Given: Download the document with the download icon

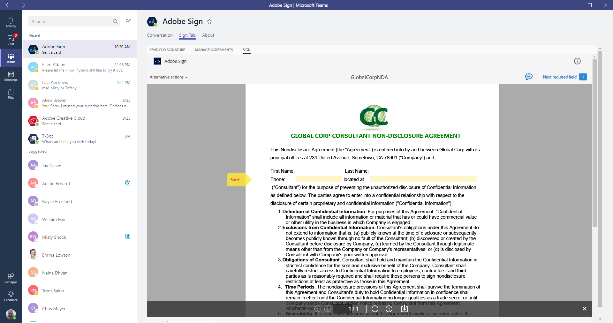Looking at the screenshot, I should [x=404, y=308].
